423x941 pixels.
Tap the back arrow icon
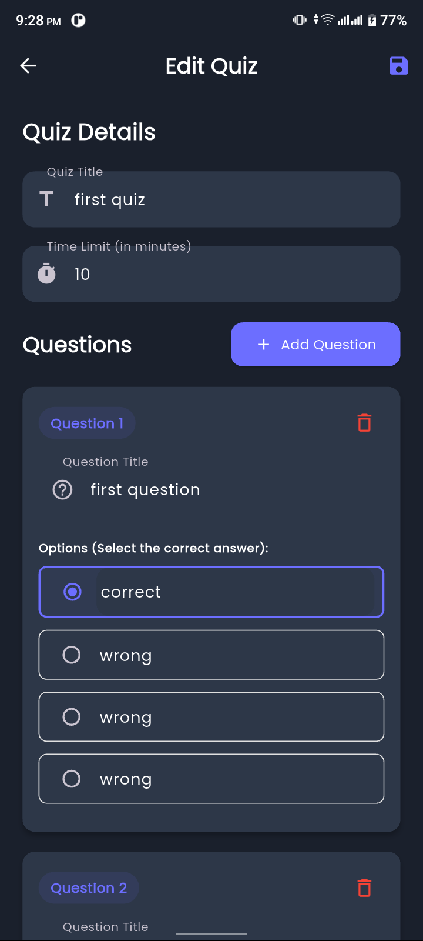[x=28, y=66]
